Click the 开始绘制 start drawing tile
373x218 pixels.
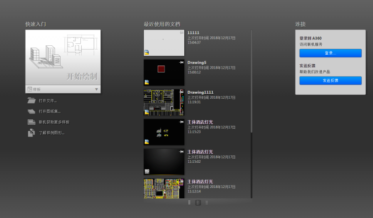coord(63,57)
